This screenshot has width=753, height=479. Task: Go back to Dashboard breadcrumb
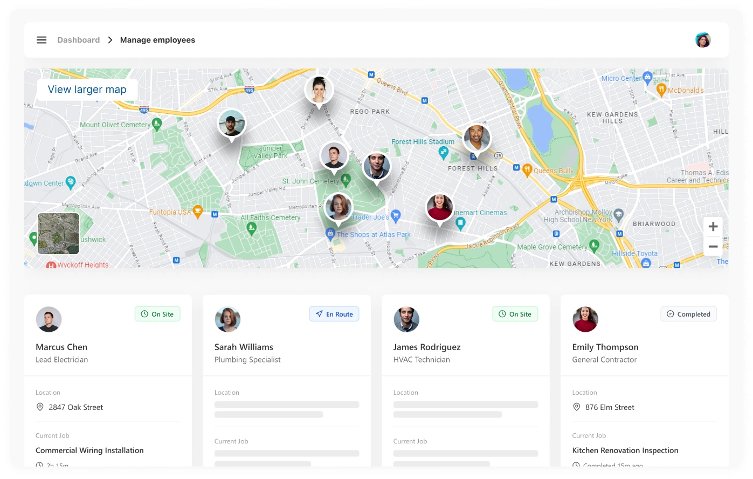[79, 40]
